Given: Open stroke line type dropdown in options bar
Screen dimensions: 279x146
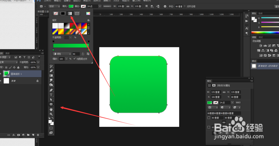Looking at the screenshot, I should pos(107,6).
